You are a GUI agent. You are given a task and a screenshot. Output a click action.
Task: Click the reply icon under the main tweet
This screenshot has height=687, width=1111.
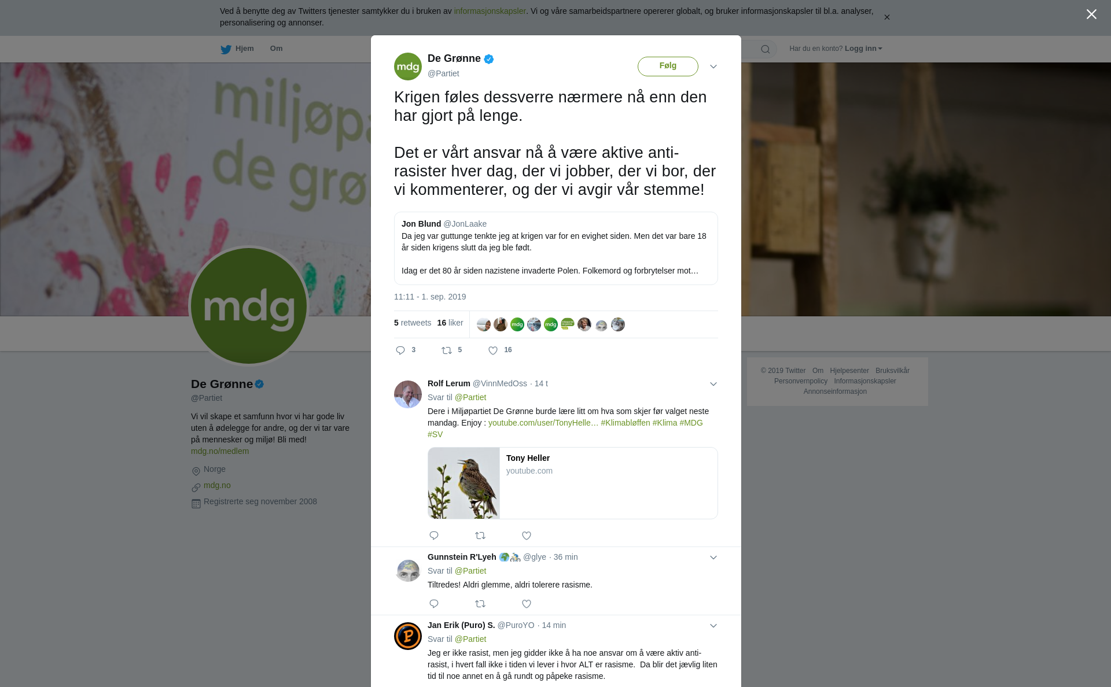[400, 350]
